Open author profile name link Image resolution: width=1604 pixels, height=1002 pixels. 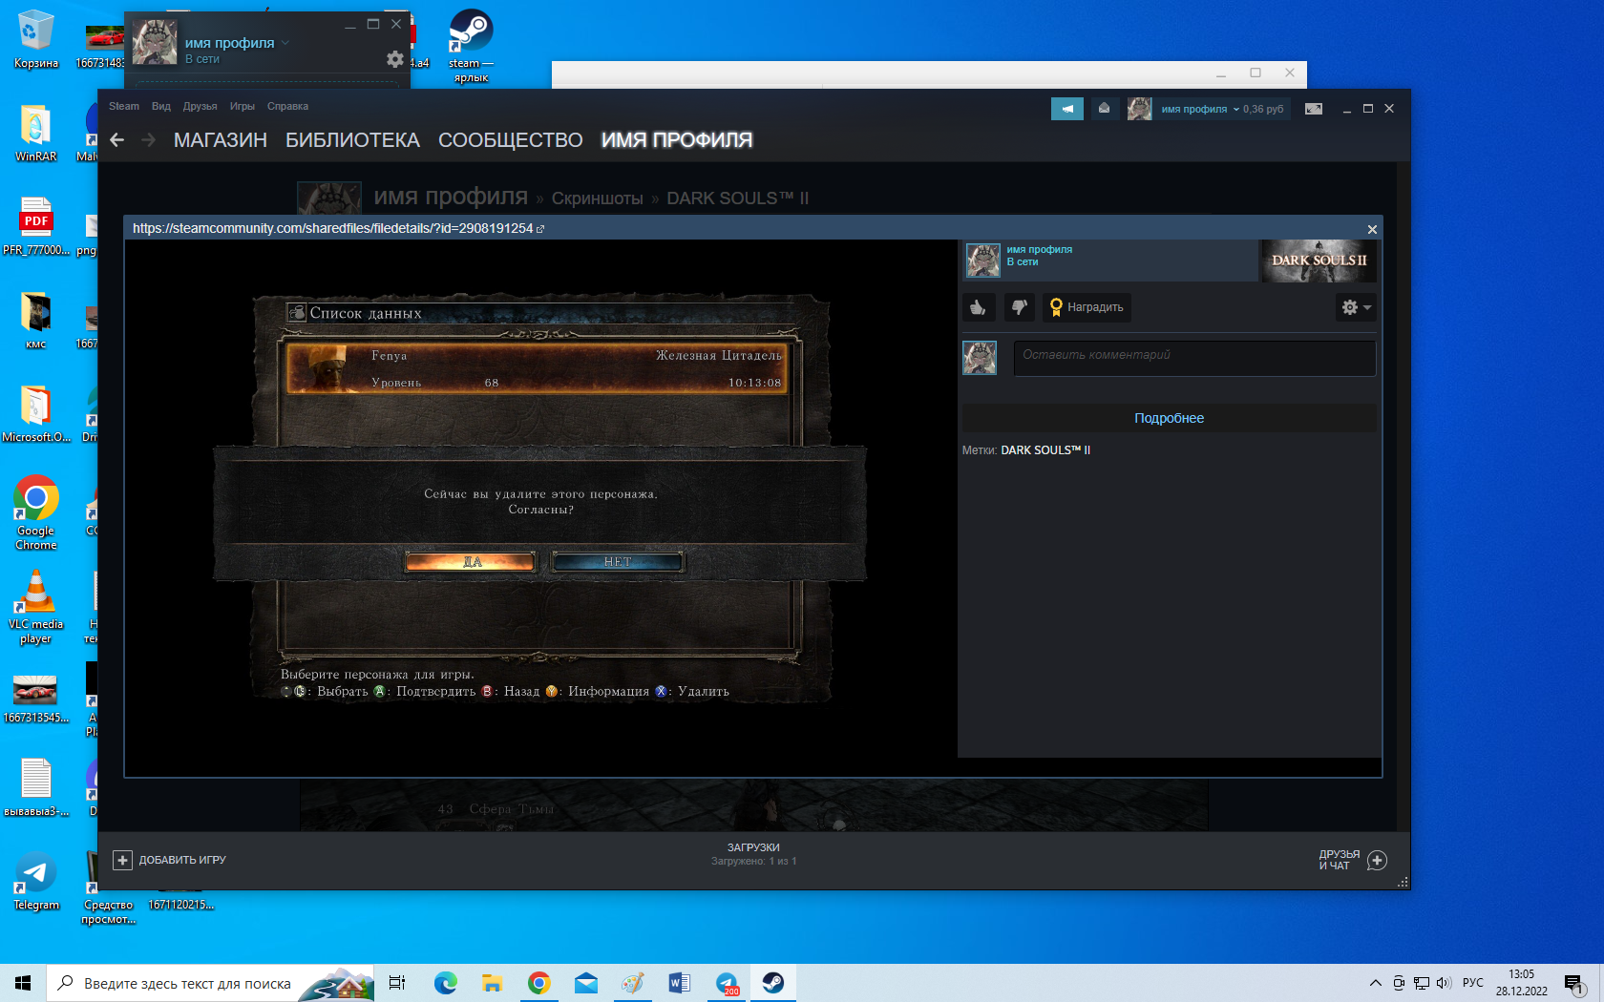[x=1039, y=250]
